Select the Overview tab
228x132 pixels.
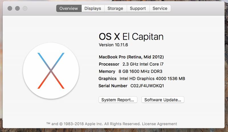[x=69, y=9]
